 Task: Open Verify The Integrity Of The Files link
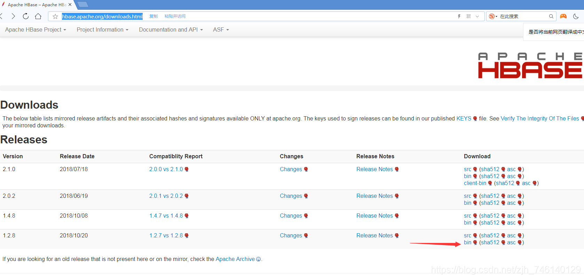pyautogui.click(x=540, y=118)
